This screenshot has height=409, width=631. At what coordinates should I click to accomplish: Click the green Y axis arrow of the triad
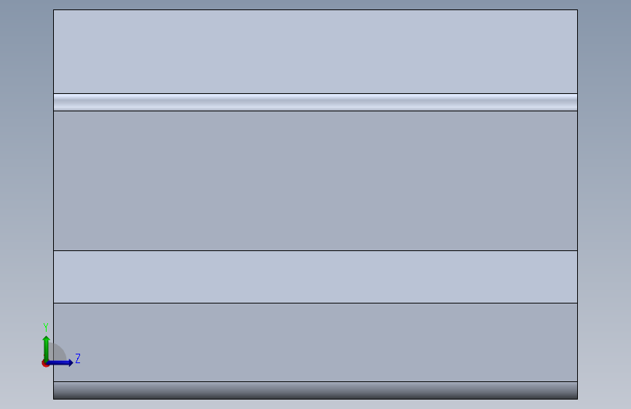click(47, 348)
